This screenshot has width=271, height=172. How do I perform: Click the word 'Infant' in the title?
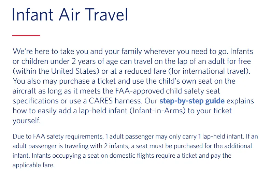(x=33, y=15)
